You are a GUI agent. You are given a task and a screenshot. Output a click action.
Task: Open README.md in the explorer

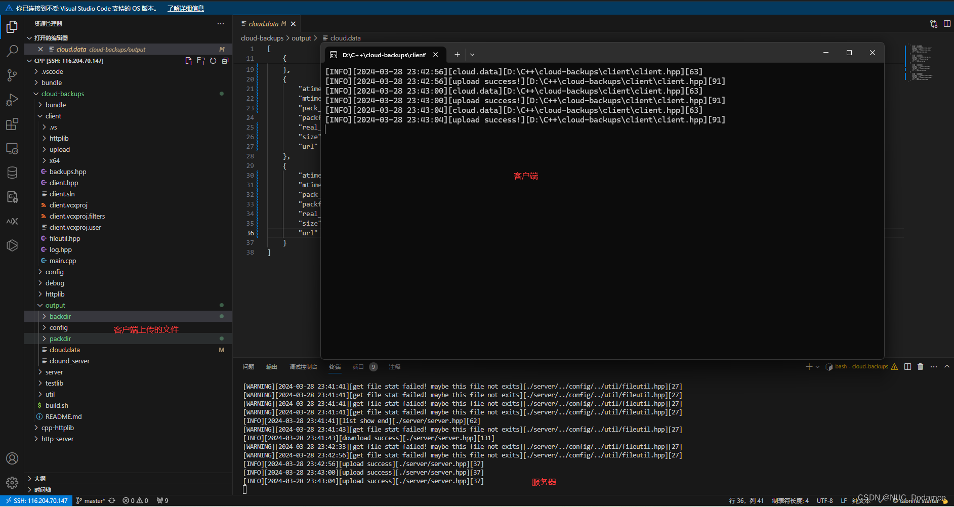(x=63, y=416)
